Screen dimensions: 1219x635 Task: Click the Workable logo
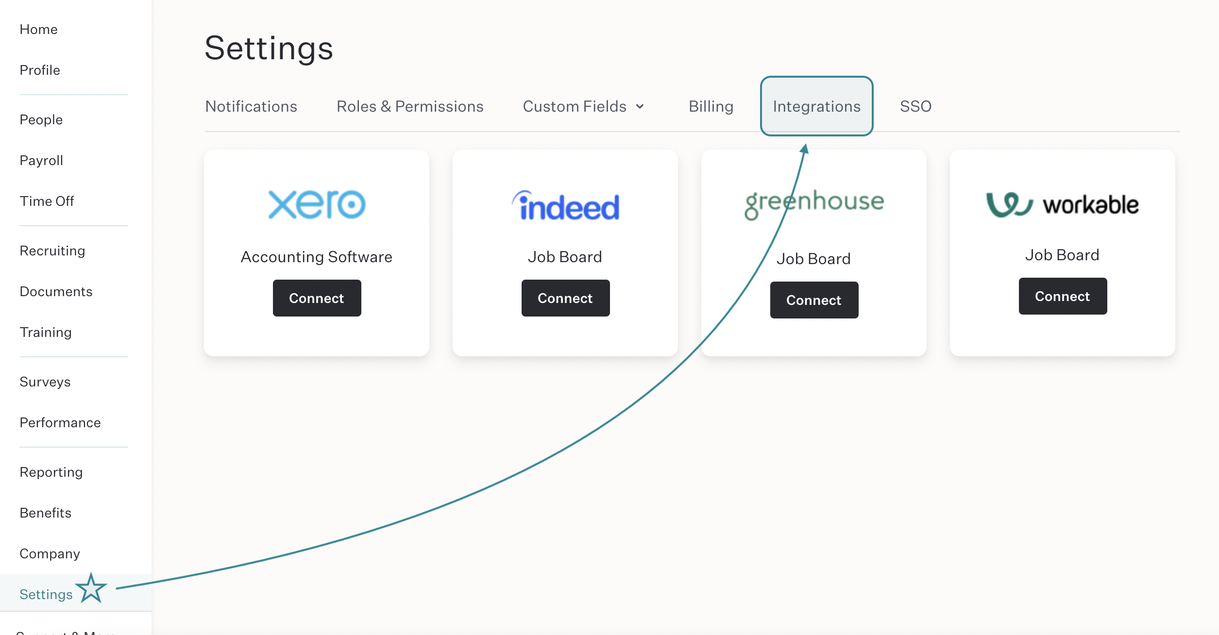(x=1062, y=205)
